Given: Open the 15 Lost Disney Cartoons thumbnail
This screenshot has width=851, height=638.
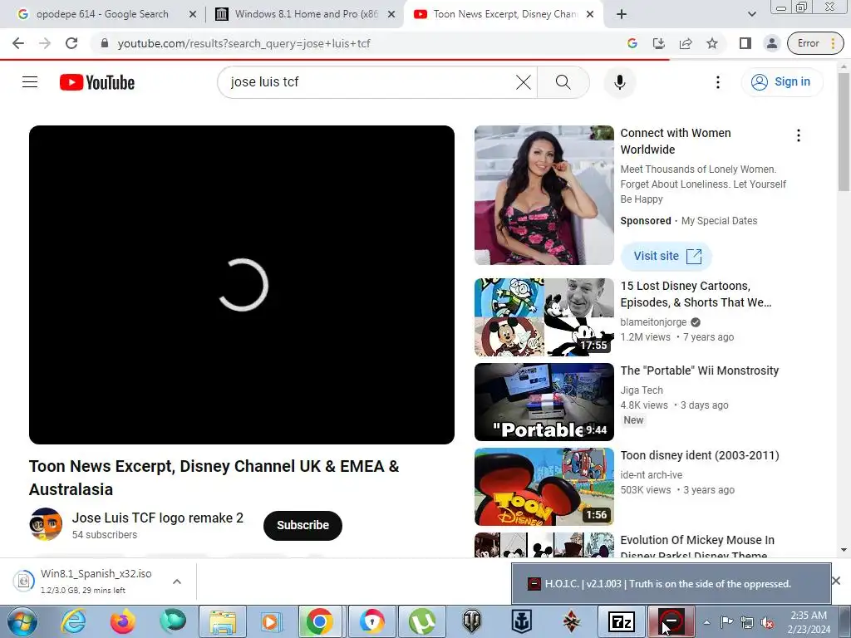Looking at the screenshot, I should 544,317.
